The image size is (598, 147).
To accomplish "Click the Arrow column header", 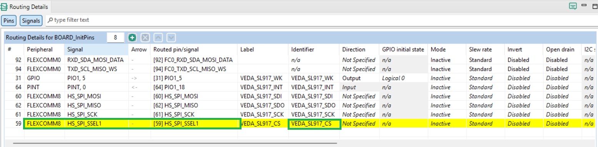I will [139, 49].
